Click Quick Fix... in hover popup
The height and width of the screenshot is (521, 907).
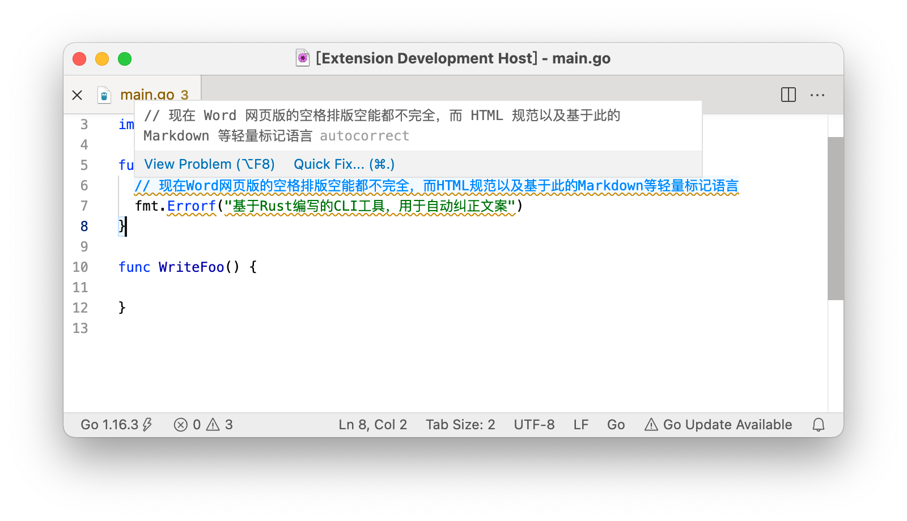[x=344, y=164]
